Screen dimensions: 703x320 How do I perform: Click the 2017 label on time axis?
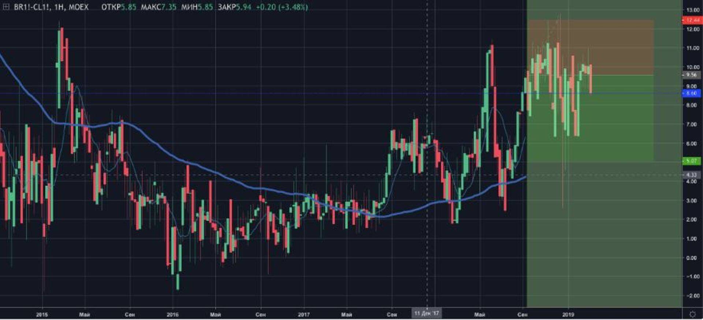[304, 315]
